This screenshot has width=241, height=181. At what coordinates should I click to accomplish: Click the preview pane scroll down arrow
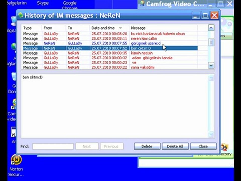[x=211, y=134]
